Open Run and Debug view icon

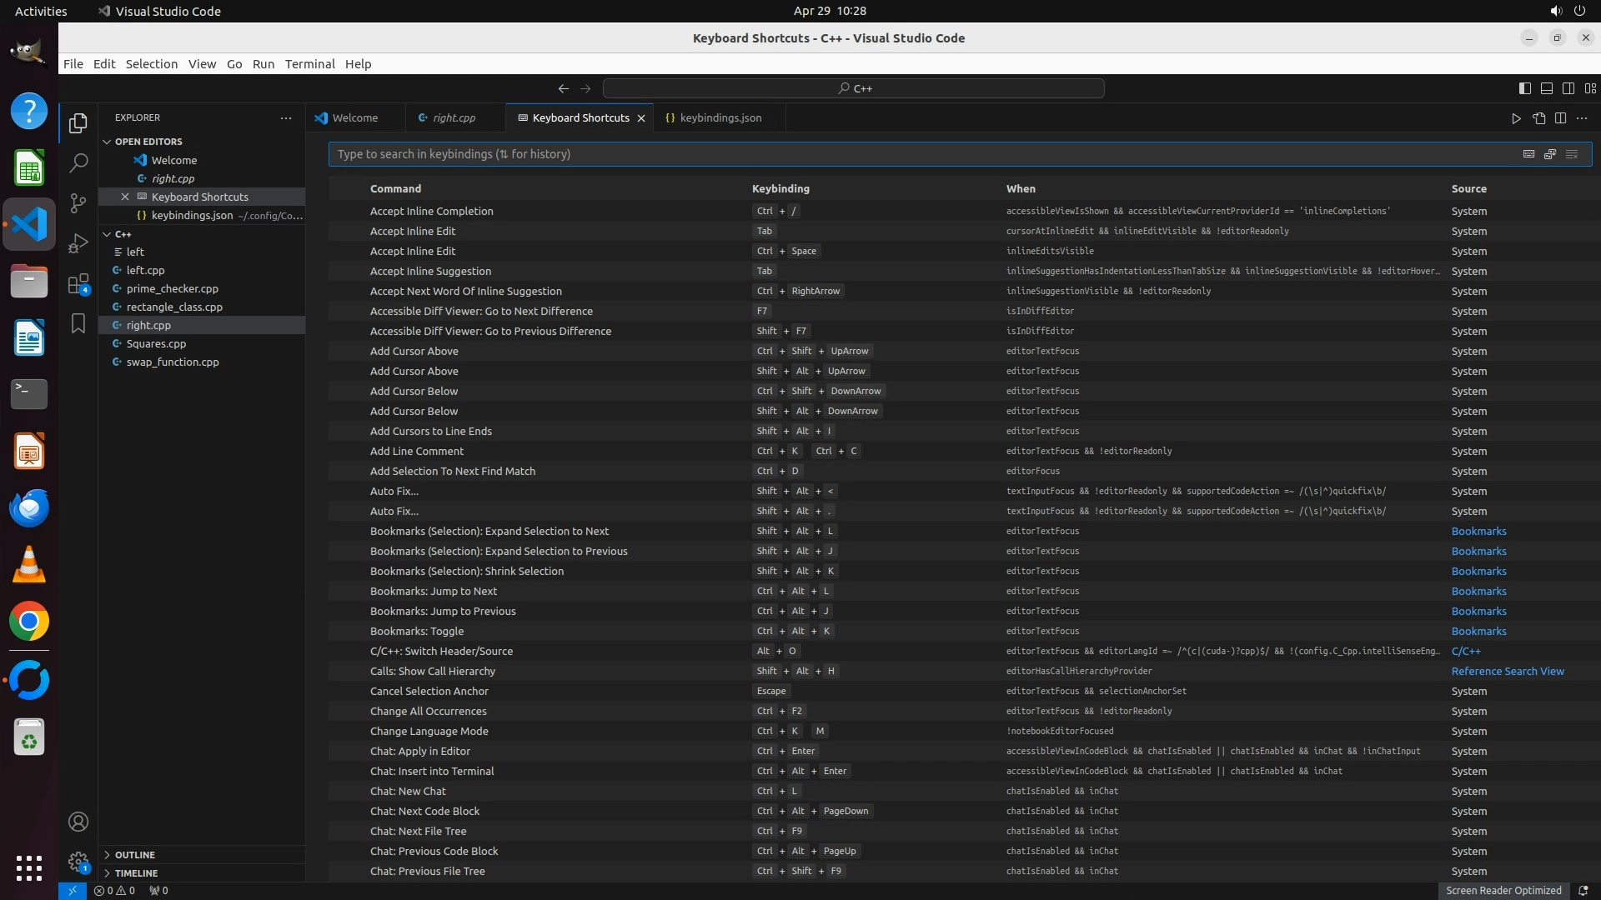pyautogui.click(x=78, y=243)
